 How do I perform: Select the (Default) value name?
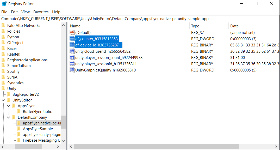coord(83,33)
